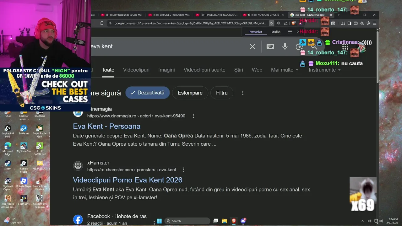Click the zoom magnifier in address bar
The height and width of the screenshot is (226, 402).
click(279, 23)
